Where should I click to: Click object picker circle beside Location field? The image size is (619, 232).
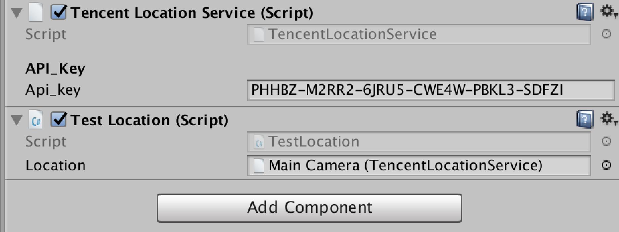pyautogui.click(x=606, y=165)
